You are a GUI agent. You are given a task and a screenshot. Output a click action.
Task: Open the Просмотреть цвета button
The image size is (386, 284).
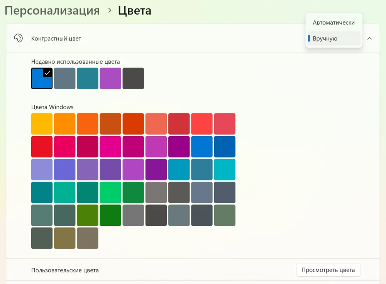(x=328, y=270)
